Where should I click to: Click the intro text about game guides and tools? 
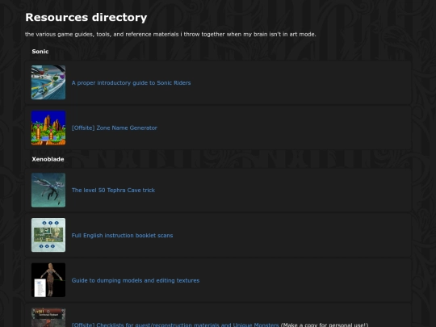click(170, 35)
